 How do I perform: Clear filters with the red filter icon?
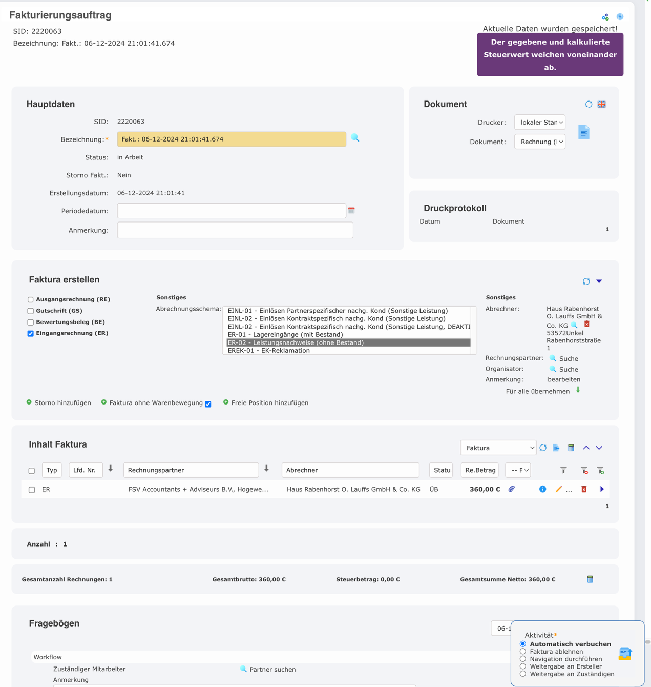pos(584,470)
